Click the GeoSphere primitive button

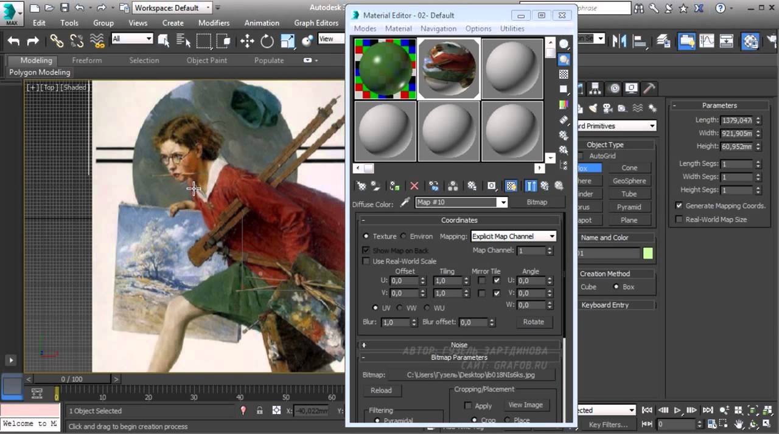[x=629, y=181]
